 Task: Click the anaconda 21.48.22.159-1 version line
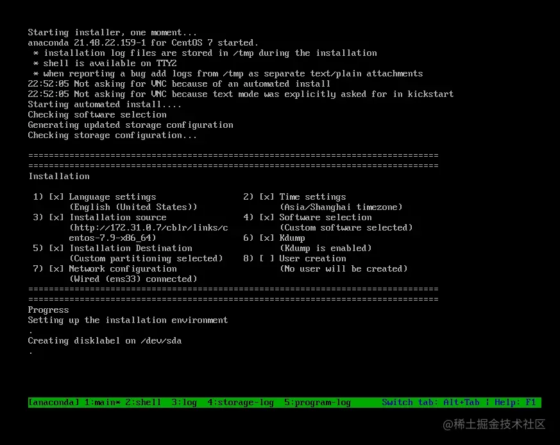[143, 42]
